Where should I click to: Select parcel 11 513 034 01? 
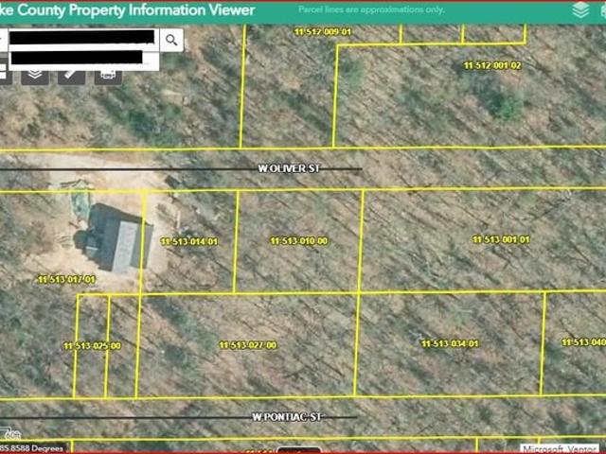point(449,343)
